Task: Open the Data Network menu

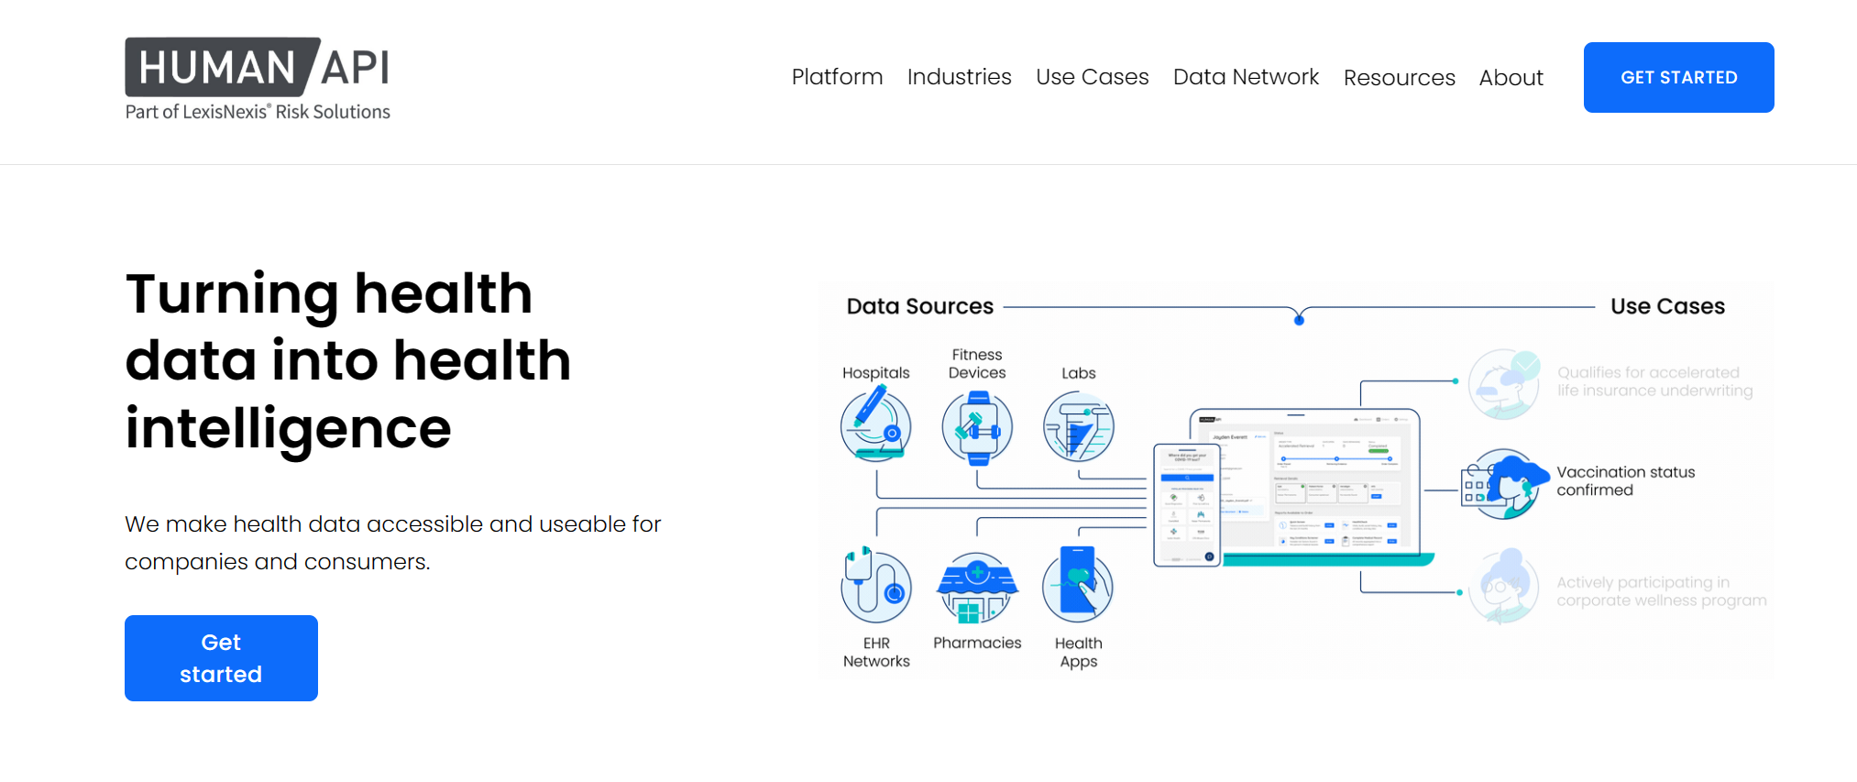Action: [1246, 77]
